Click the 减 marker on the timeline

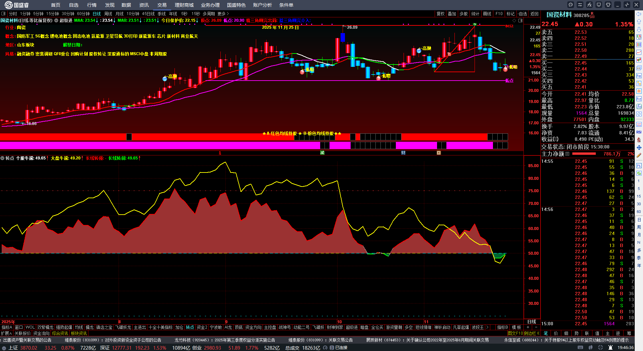pyautogui.click(x=322, y=153)
